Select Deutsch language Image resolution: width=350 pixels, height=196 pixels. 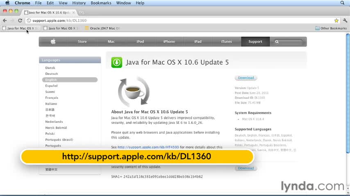point(52,73)
